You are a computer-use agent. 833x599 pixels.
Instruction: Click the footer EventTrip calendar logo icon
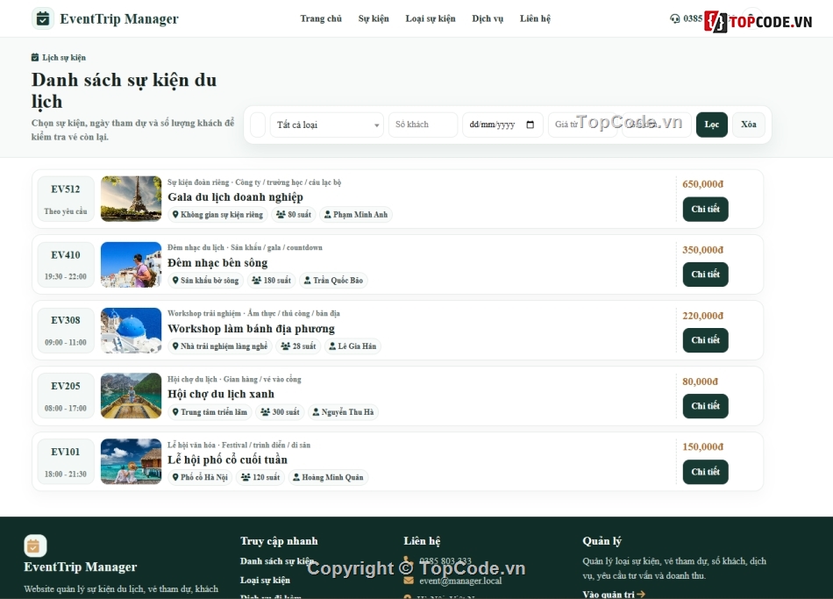(x=35, y=546)
